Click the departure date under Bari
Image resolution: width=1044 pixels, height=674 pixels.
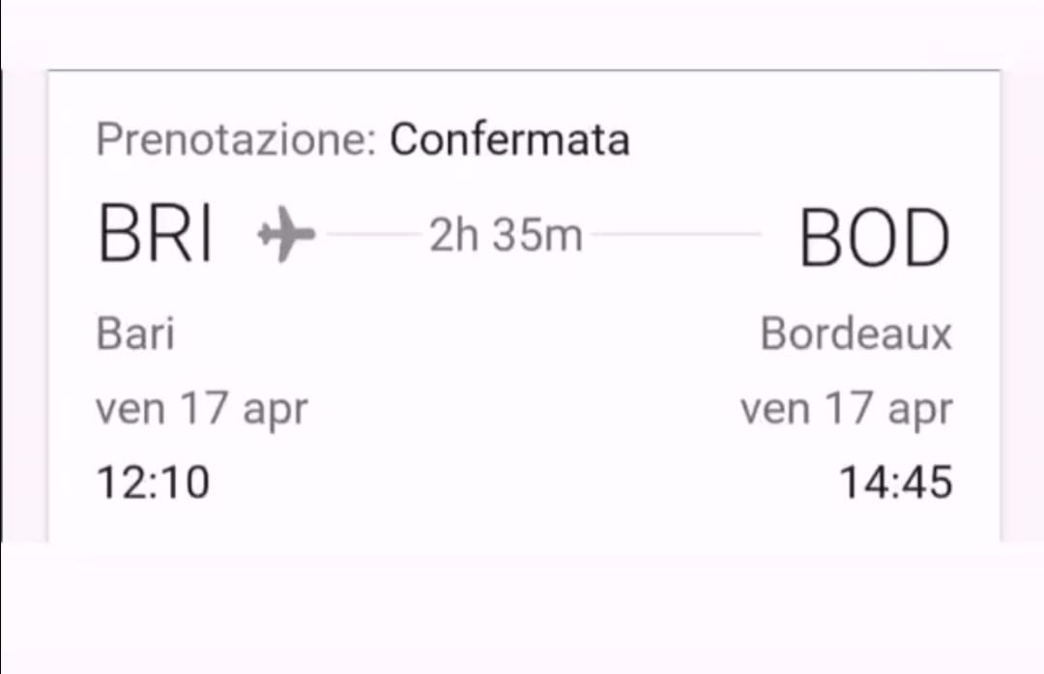[202, 409]
